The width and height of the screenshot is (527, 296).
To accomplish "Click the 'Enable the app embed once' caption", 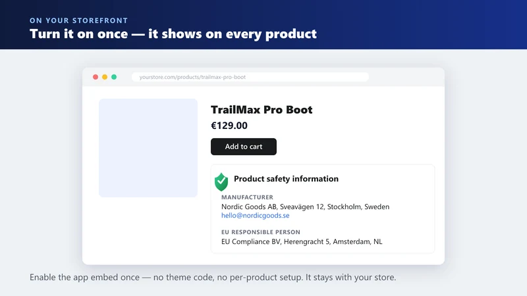I will pos(213,277).
